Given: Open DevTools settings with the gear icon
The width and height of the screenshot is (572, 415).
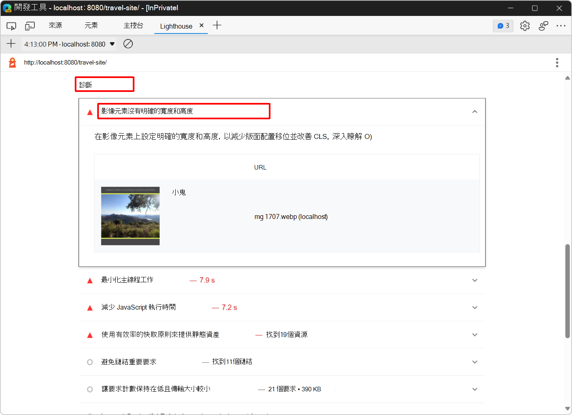Looking at the screenshot, I should [525, 25].
